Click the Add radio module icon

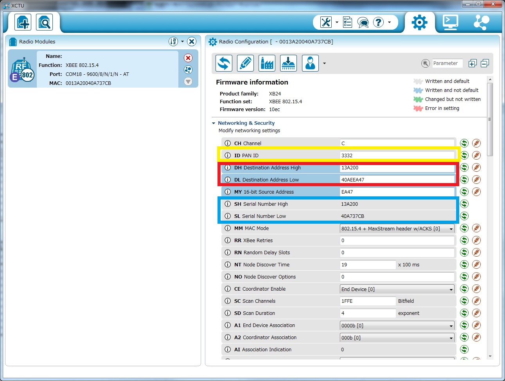coord(23,22)
